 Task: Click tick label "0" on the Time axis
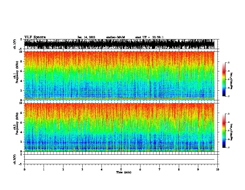(24, 170)
